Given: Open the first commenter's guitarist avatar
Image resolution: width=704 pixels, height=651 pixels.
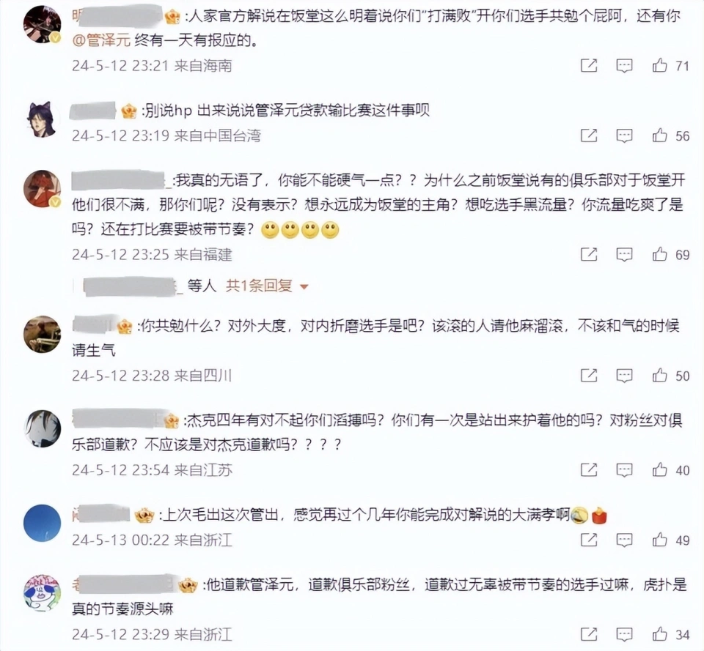Looking at the screenshot, I should [43, 24].
